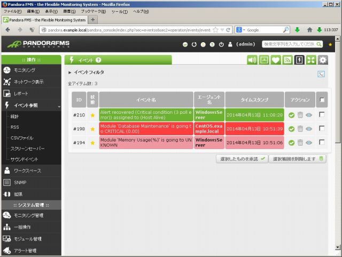This screenshot has height=257, width=342.
Task: Open the 編集 menu
Action: pos(33,11)
